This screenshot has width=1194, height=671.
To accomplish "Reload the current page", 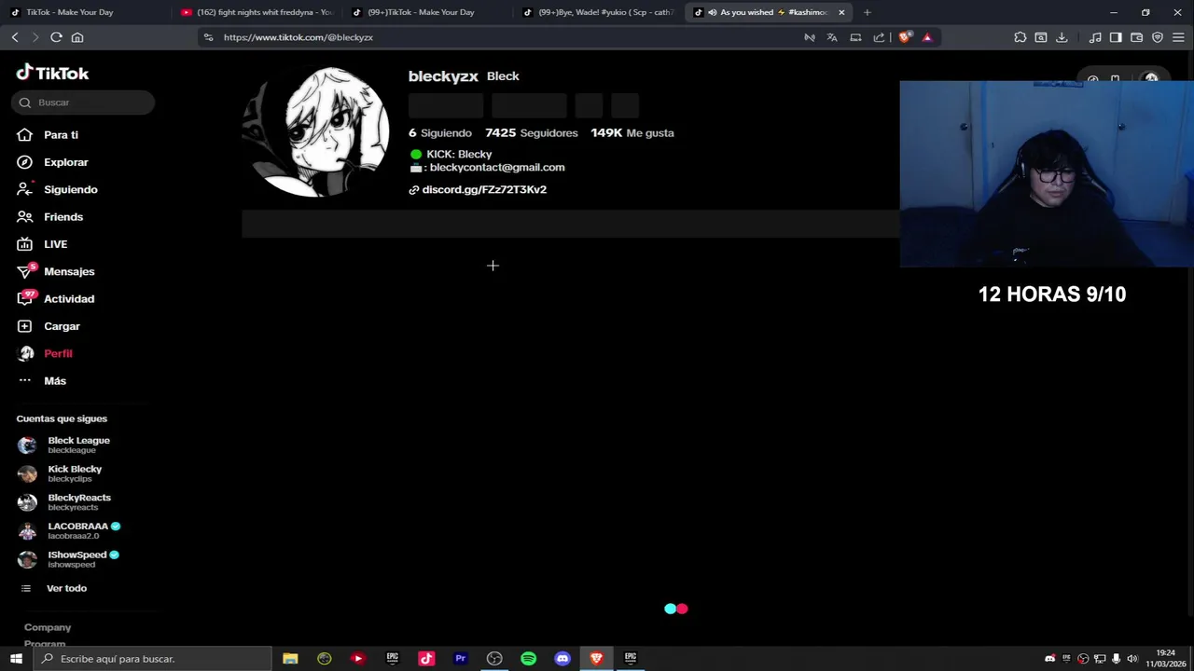I will pos(56,37).
